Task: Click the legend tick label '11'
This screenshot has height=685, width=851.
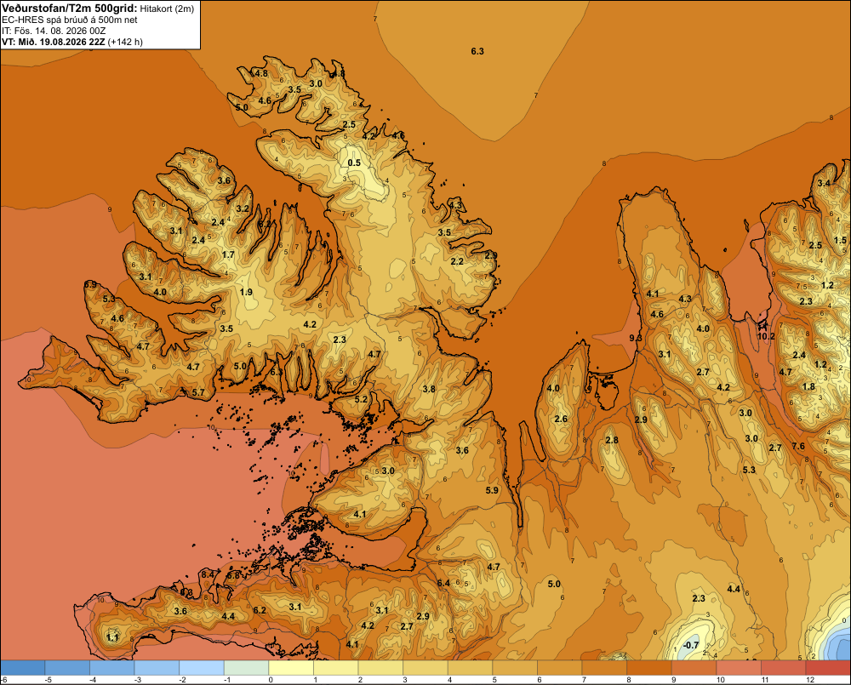Action: coord(765,680)
